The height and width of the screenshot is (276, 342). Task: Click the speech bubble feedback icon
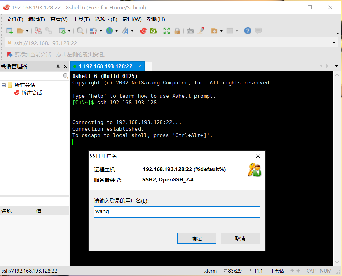258,31
